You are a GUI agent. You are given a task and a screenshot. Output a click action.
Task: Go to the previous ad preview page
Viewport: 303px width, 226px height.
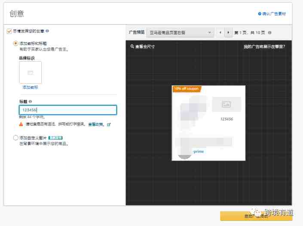click(220, 33)
